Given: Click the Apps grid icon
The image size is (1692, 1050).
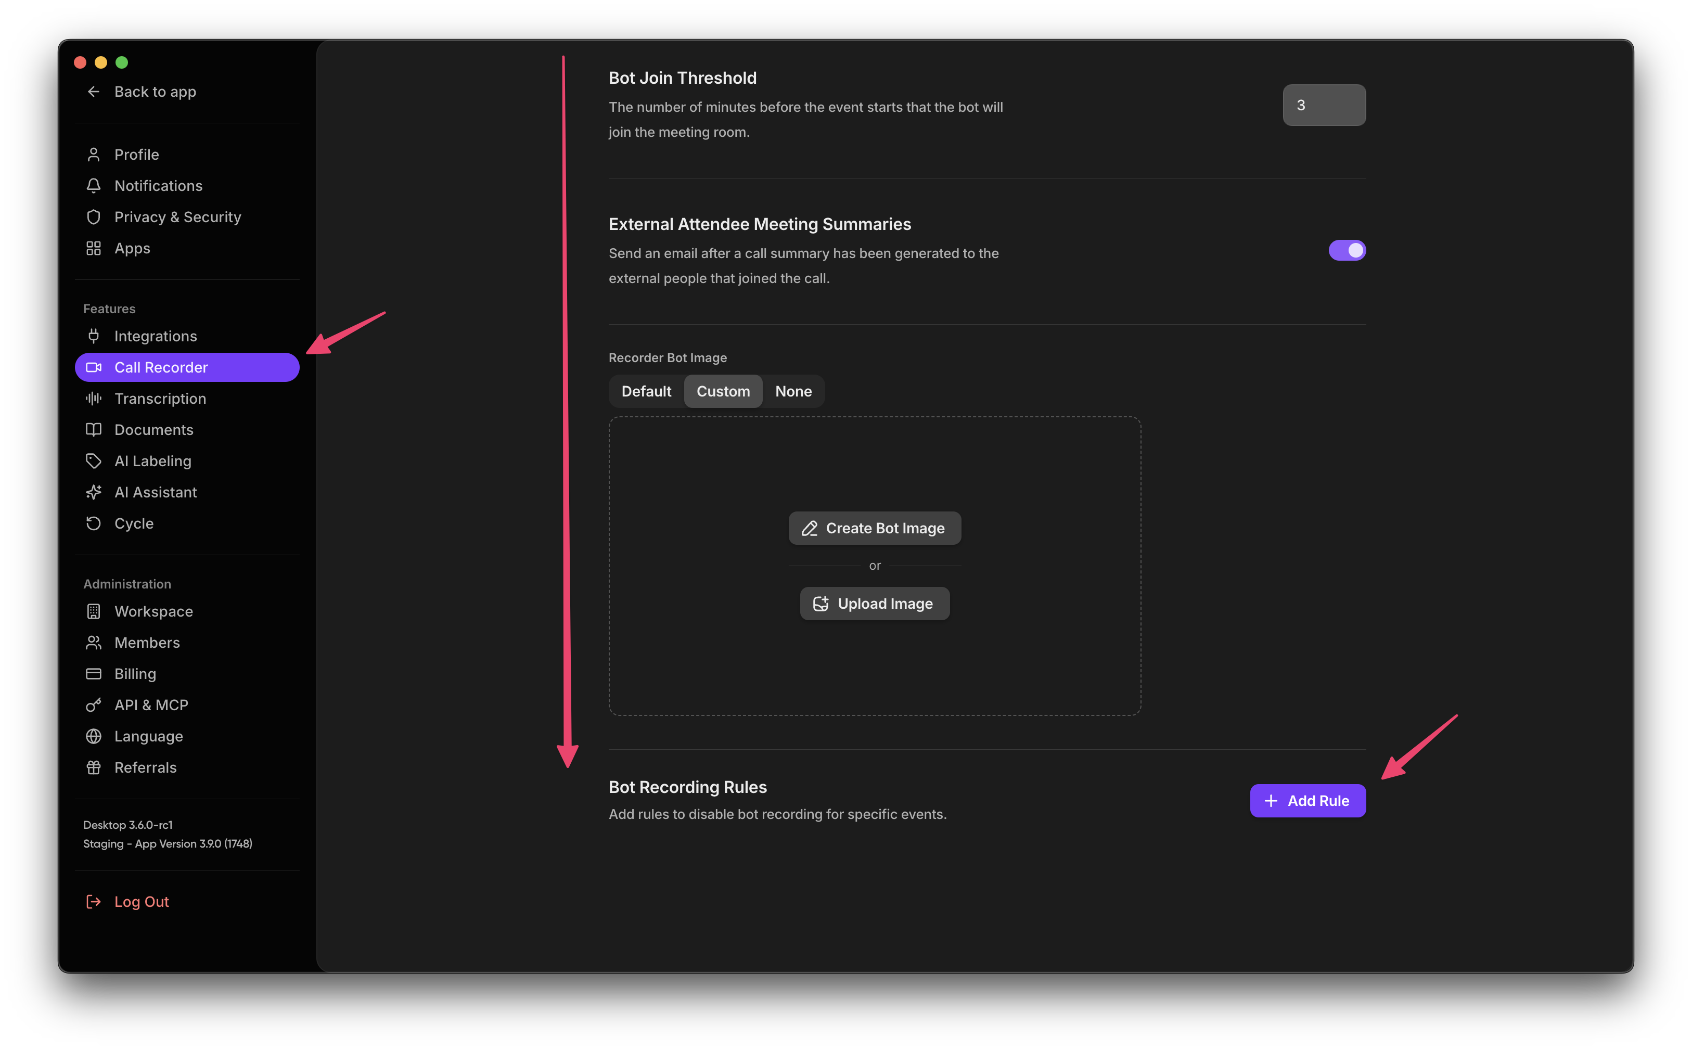Looking at the screenshot, I should (x=94, y=248).
